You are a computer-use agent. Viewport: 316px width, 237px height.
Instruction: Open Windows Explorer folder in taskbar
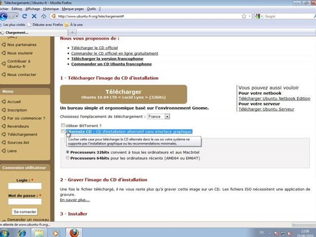pos(39,233)
